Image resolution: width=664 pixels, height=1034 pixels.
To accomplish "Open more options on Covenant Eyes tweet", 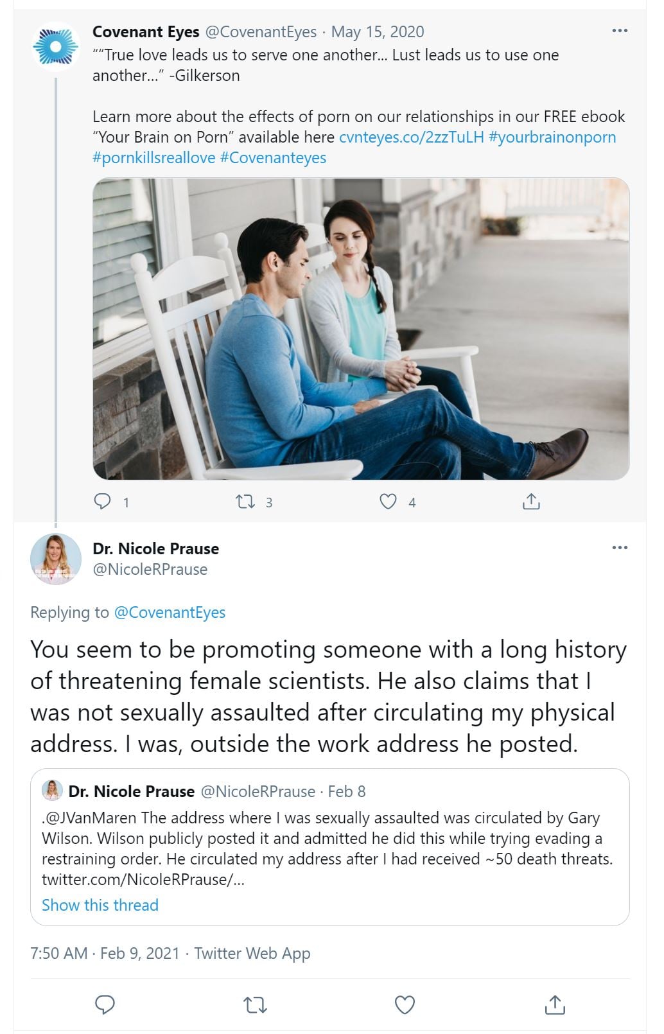I will pos(620,31).
